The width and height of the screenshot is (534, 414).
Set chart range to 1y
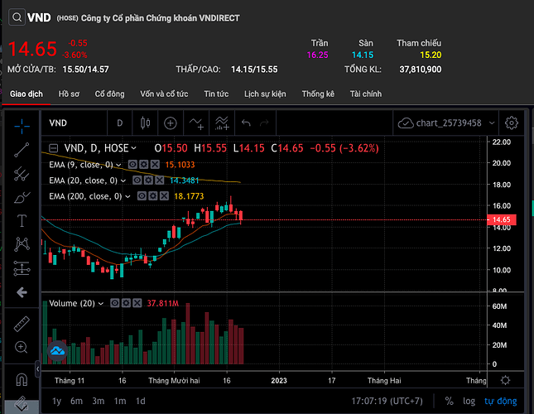[57, 401]
